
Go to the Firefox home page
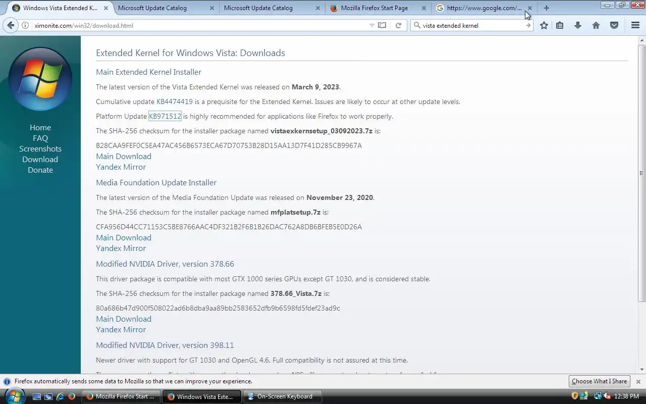click(x=596, y=25)
